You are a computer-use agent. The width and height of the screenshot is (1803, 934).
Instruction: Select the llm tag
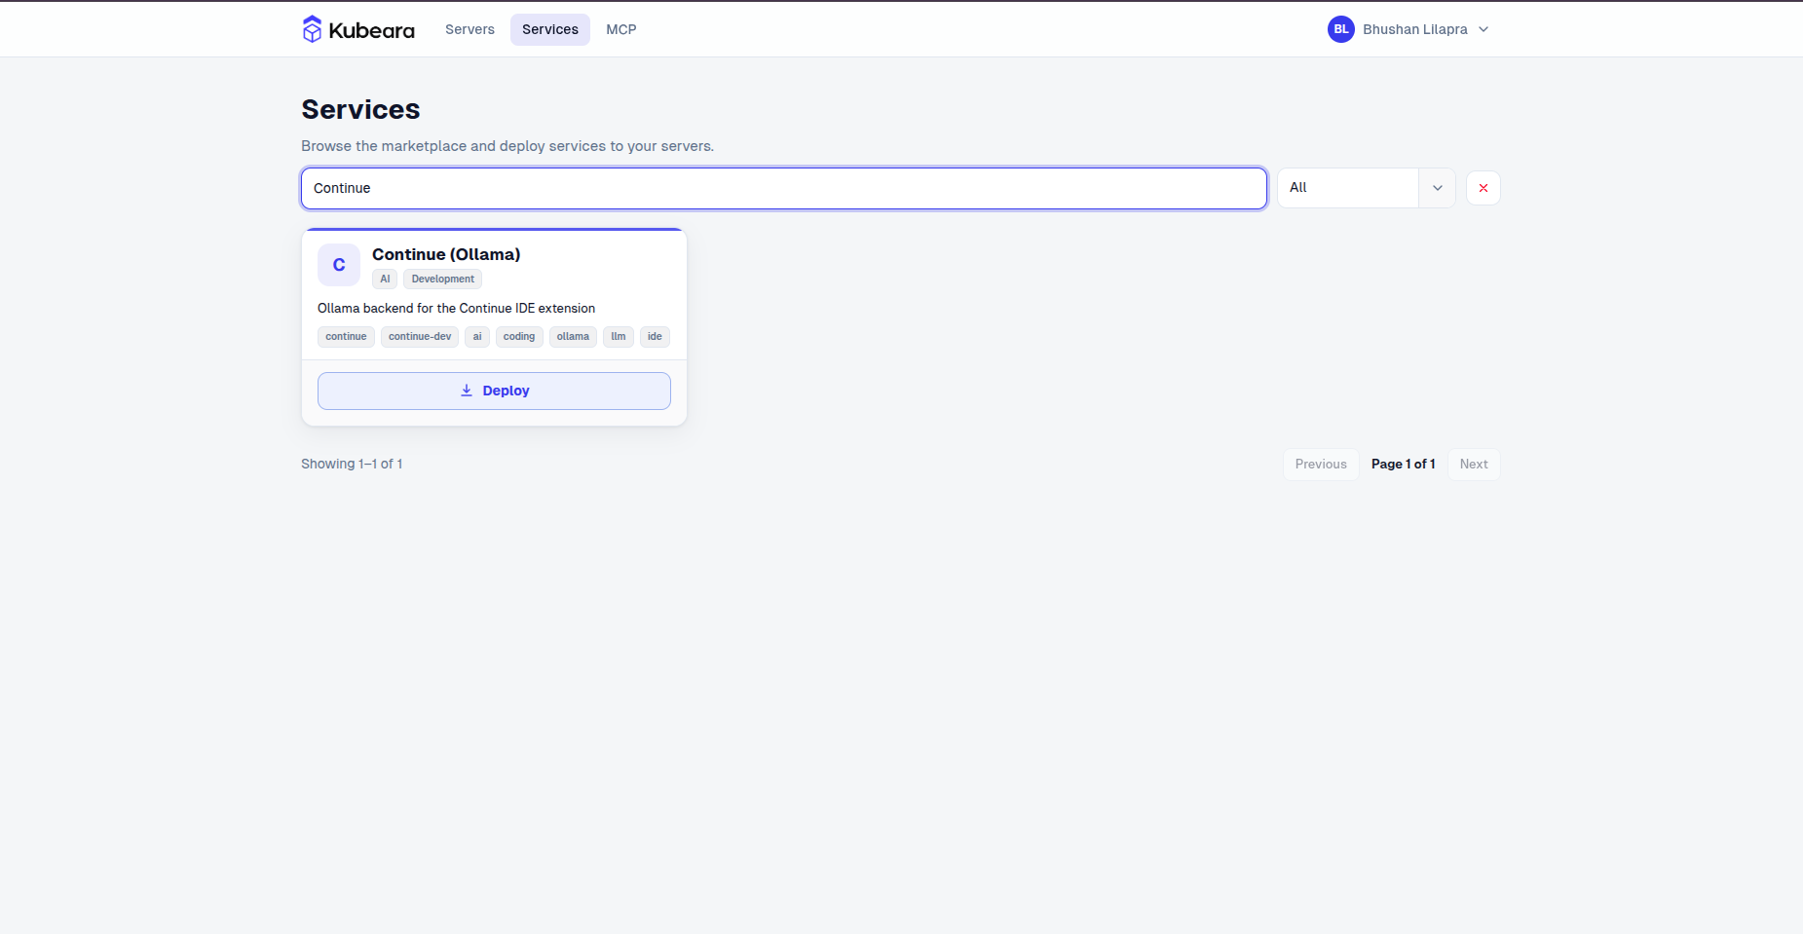(x=619, y=337)
